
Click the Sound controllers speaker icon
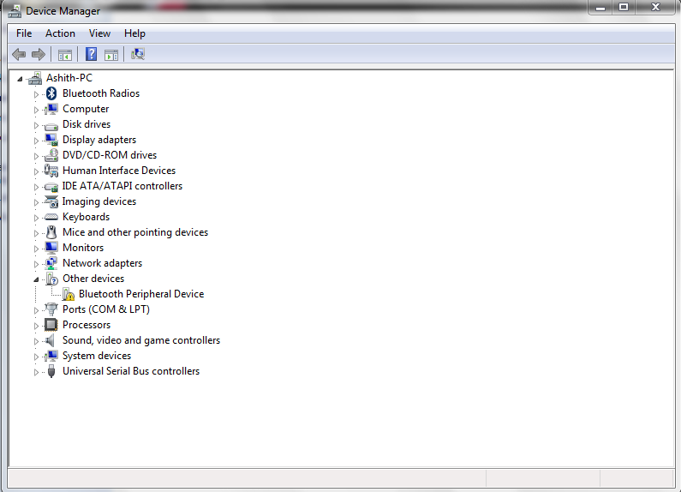(51, 340)
